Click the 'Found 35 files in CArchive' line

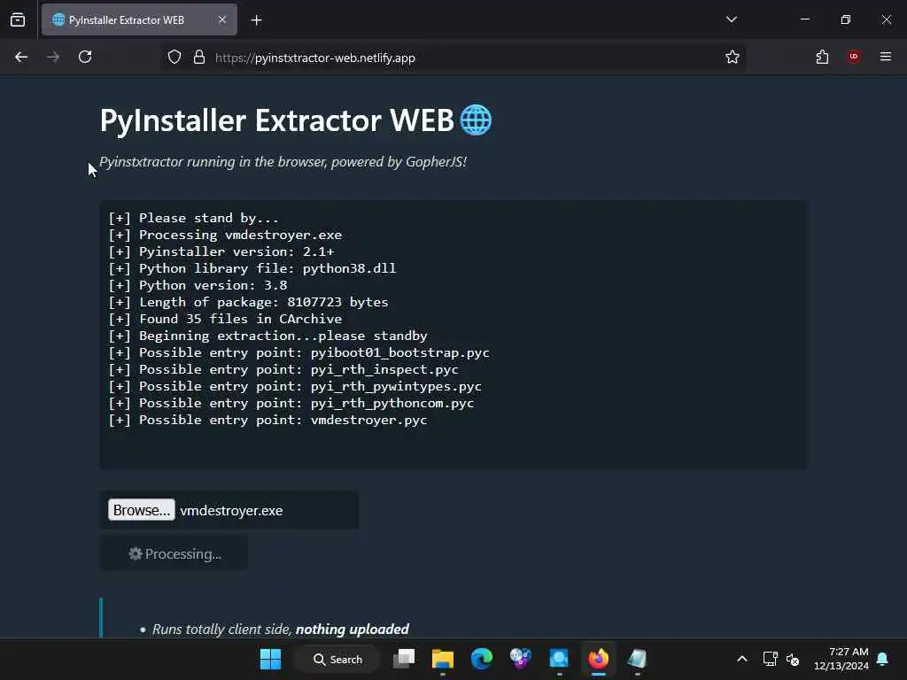(225, 319)
